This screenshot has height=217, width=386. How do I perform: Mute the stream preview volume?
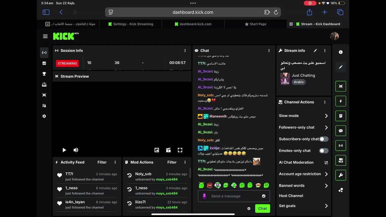click(x=76, y=150)
